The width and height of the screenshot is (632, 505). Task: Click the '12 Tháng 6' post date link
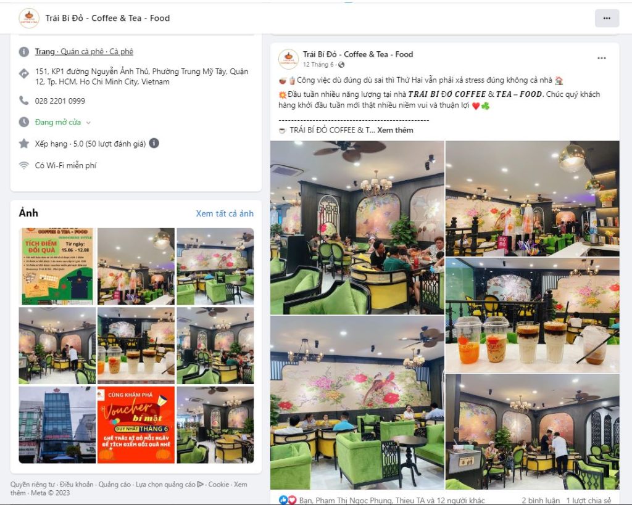[318, 65]
